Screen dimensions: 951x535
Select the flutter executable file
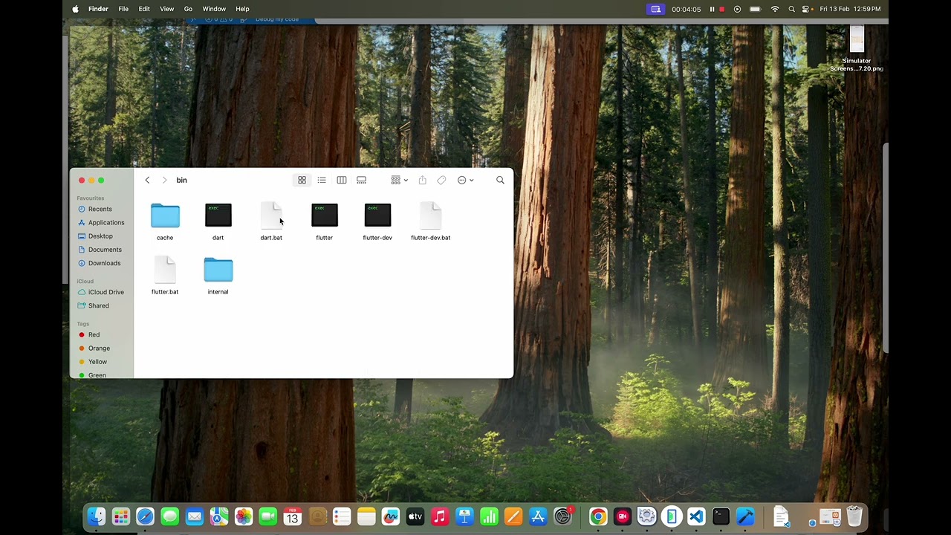325,215
